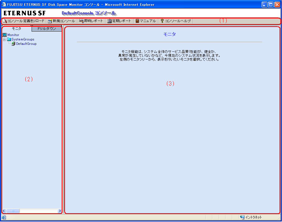Click the モニタ heading in the main pane

(x=169, y=34)
